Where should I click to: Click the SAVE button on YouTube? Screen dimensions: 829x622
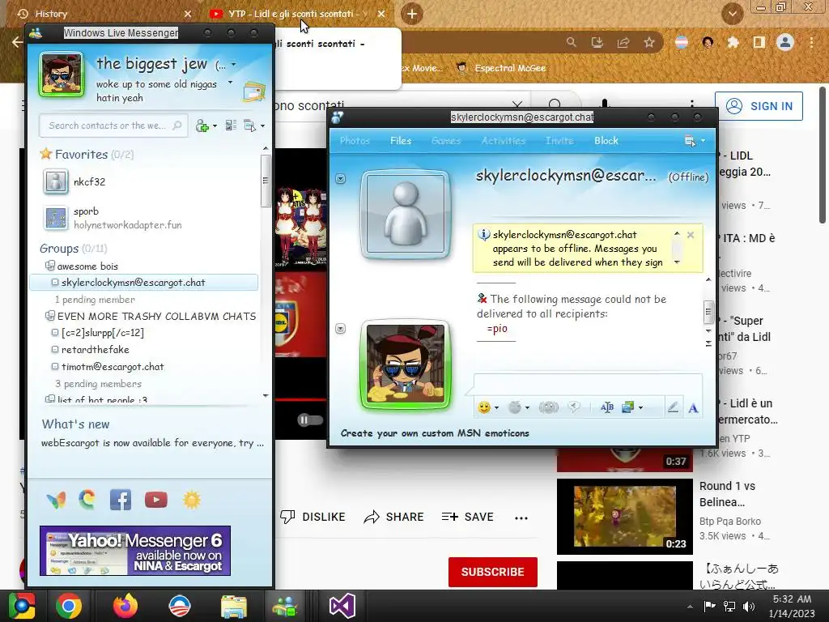point(467,517)
